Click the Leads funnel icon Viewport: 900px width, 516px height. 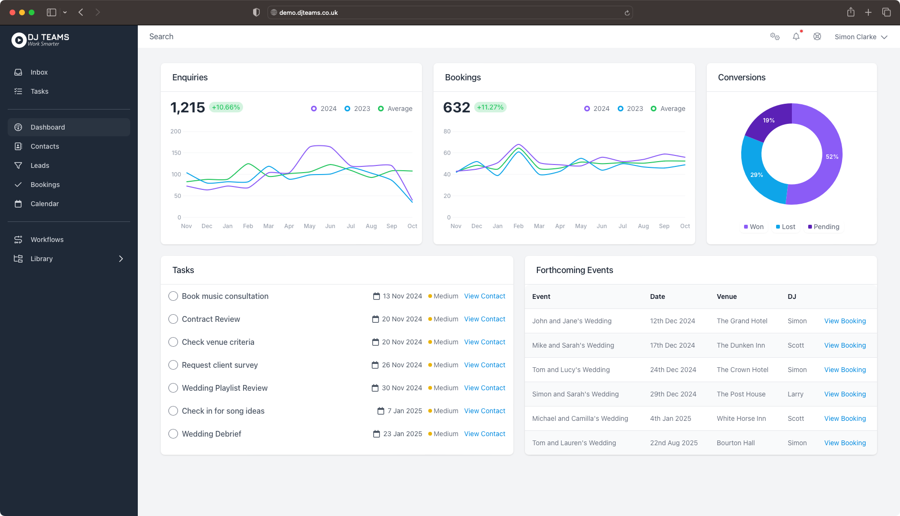pos(18,165)
